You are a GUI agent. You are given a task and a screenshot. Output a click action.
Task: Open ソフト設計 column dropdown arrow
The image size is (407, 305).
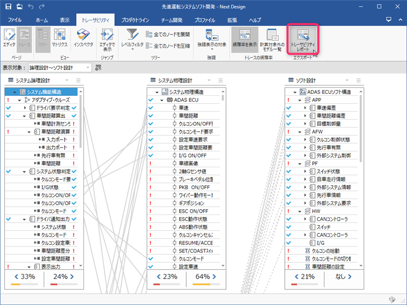pos(347,80)
